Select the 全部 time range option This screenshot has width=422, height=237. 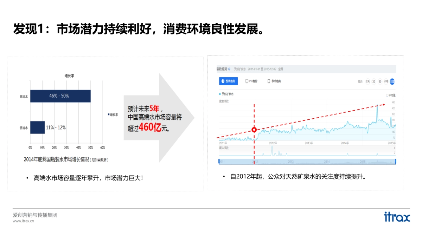(392, 81)
